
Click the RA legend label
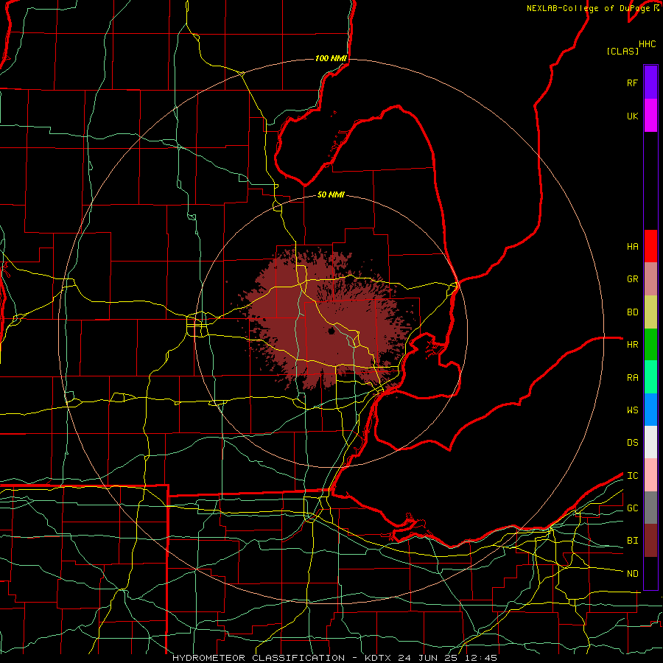(632, 377)
